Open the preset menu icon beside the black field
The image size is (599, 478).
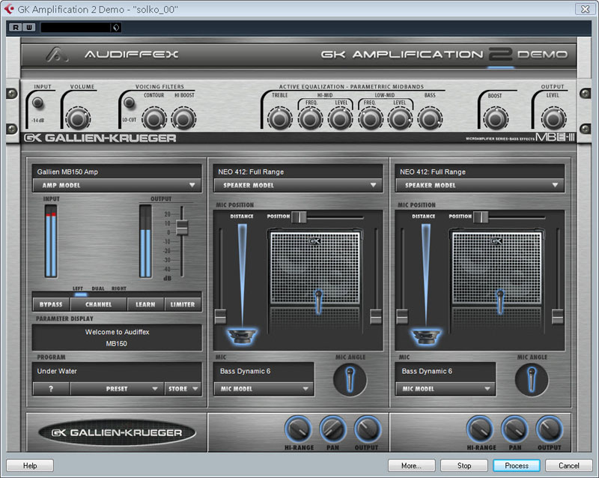point(116,27)
